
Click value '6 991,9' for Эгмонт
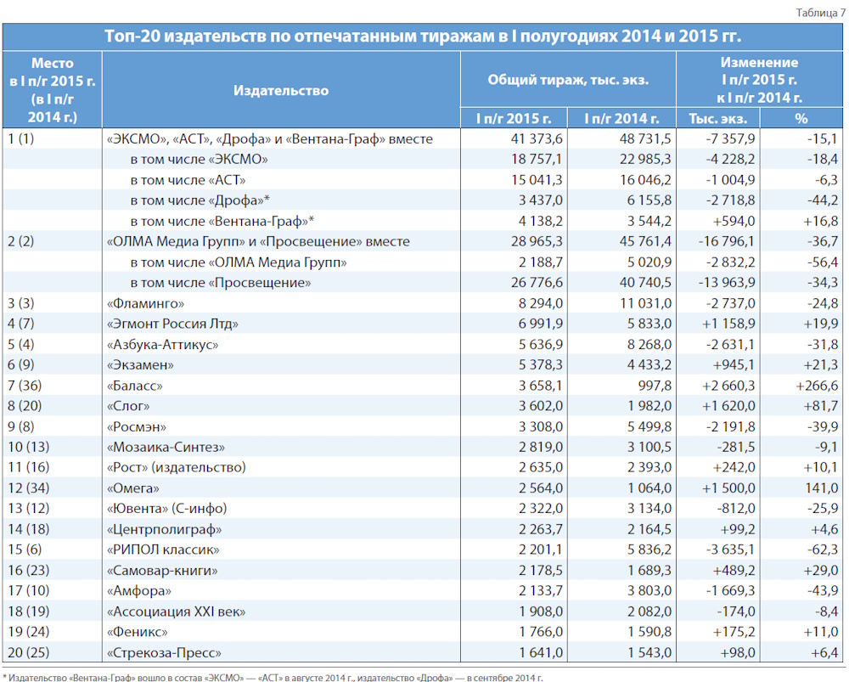tap(540, 324)
